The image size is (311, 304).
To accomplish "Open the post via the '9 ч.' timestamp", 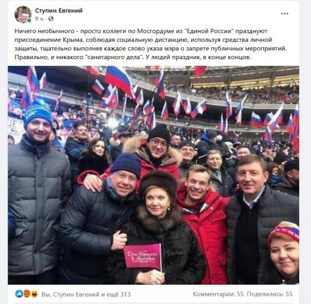I will [x=39, y=19].
